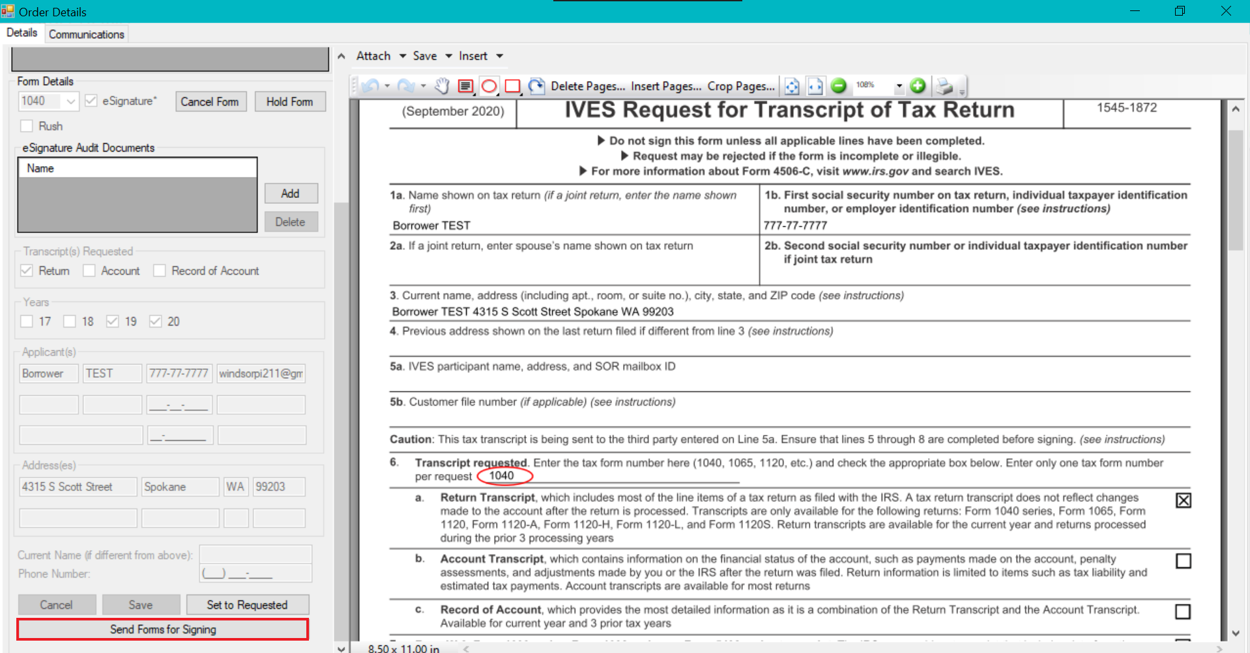Screen dimensions: 1250x653
Task: Expand the Insert menu arrow
Action: tap(499, 56)
